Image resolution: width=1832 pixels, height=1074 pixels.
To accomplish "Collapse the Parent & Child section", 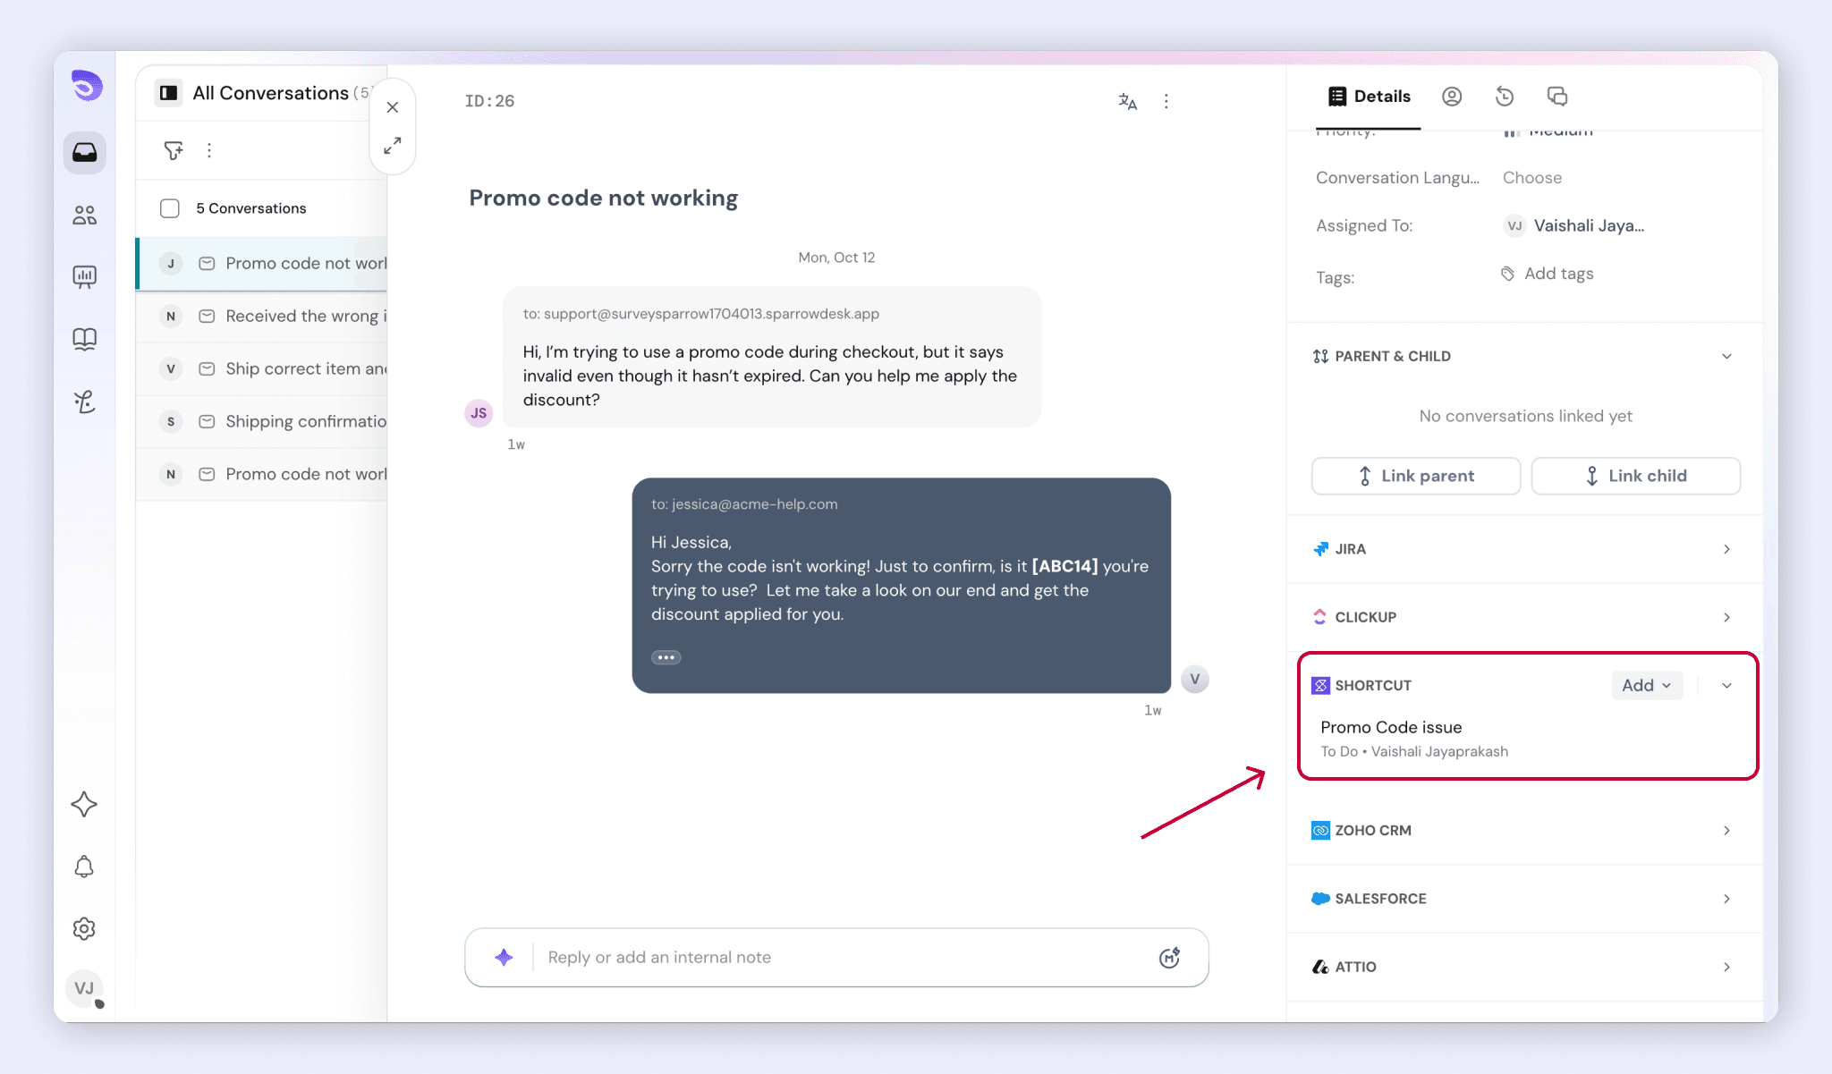I will 1726,356.
